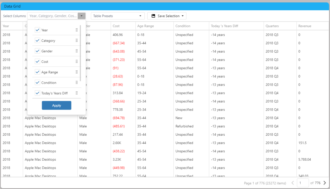This screenshot has height=189, width=330.
Task: Click the save disk icon on Save Selection
Action: pyautogui.click(x=153, y=16)
